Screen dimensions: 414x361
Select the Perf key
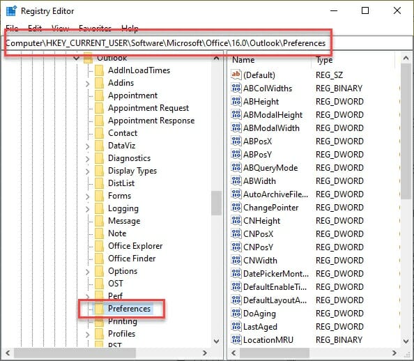(x=116, y=296)
